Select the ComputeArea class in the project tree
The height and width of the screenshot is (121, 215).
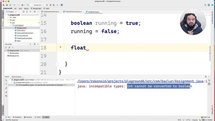point(23,36)
